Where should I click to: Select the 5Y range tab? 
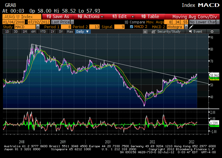point(61,31)
